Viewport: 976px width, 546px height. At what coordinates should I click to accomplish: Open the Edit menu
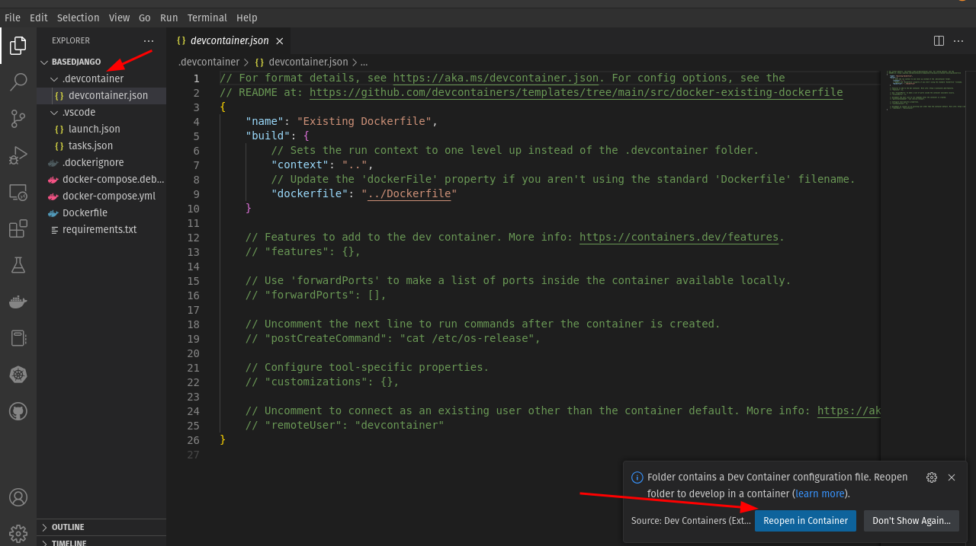coord(38,18)
